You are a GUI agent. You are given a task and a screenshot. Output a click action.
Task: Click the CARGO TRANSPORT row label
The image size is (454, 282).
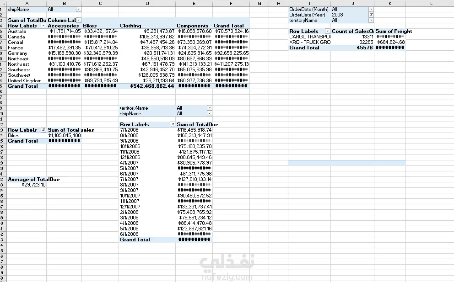point(309,37)
